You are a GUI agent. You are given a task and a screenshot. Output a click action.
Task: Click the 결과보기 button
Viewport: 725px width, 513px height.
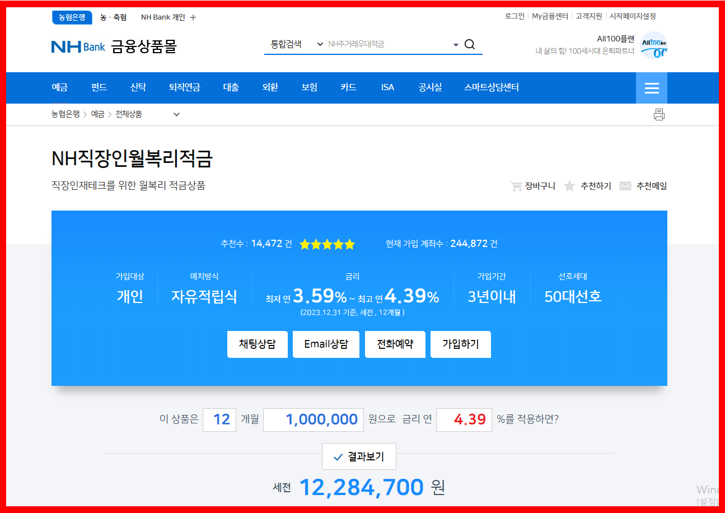click(x=359, y=456)
